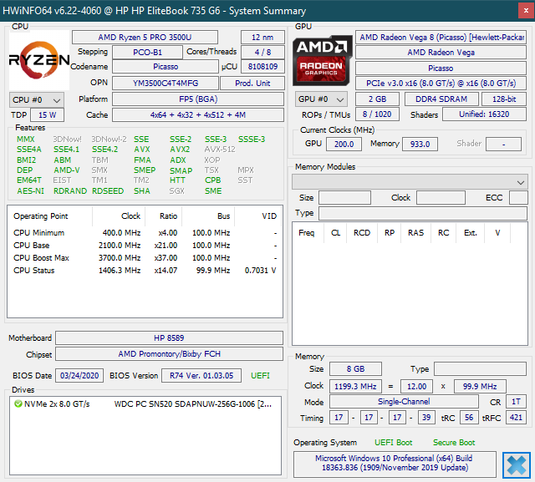Click the RAS column header in memory table
The height and width of the screenshot is (482, 535).
(416, 233)
